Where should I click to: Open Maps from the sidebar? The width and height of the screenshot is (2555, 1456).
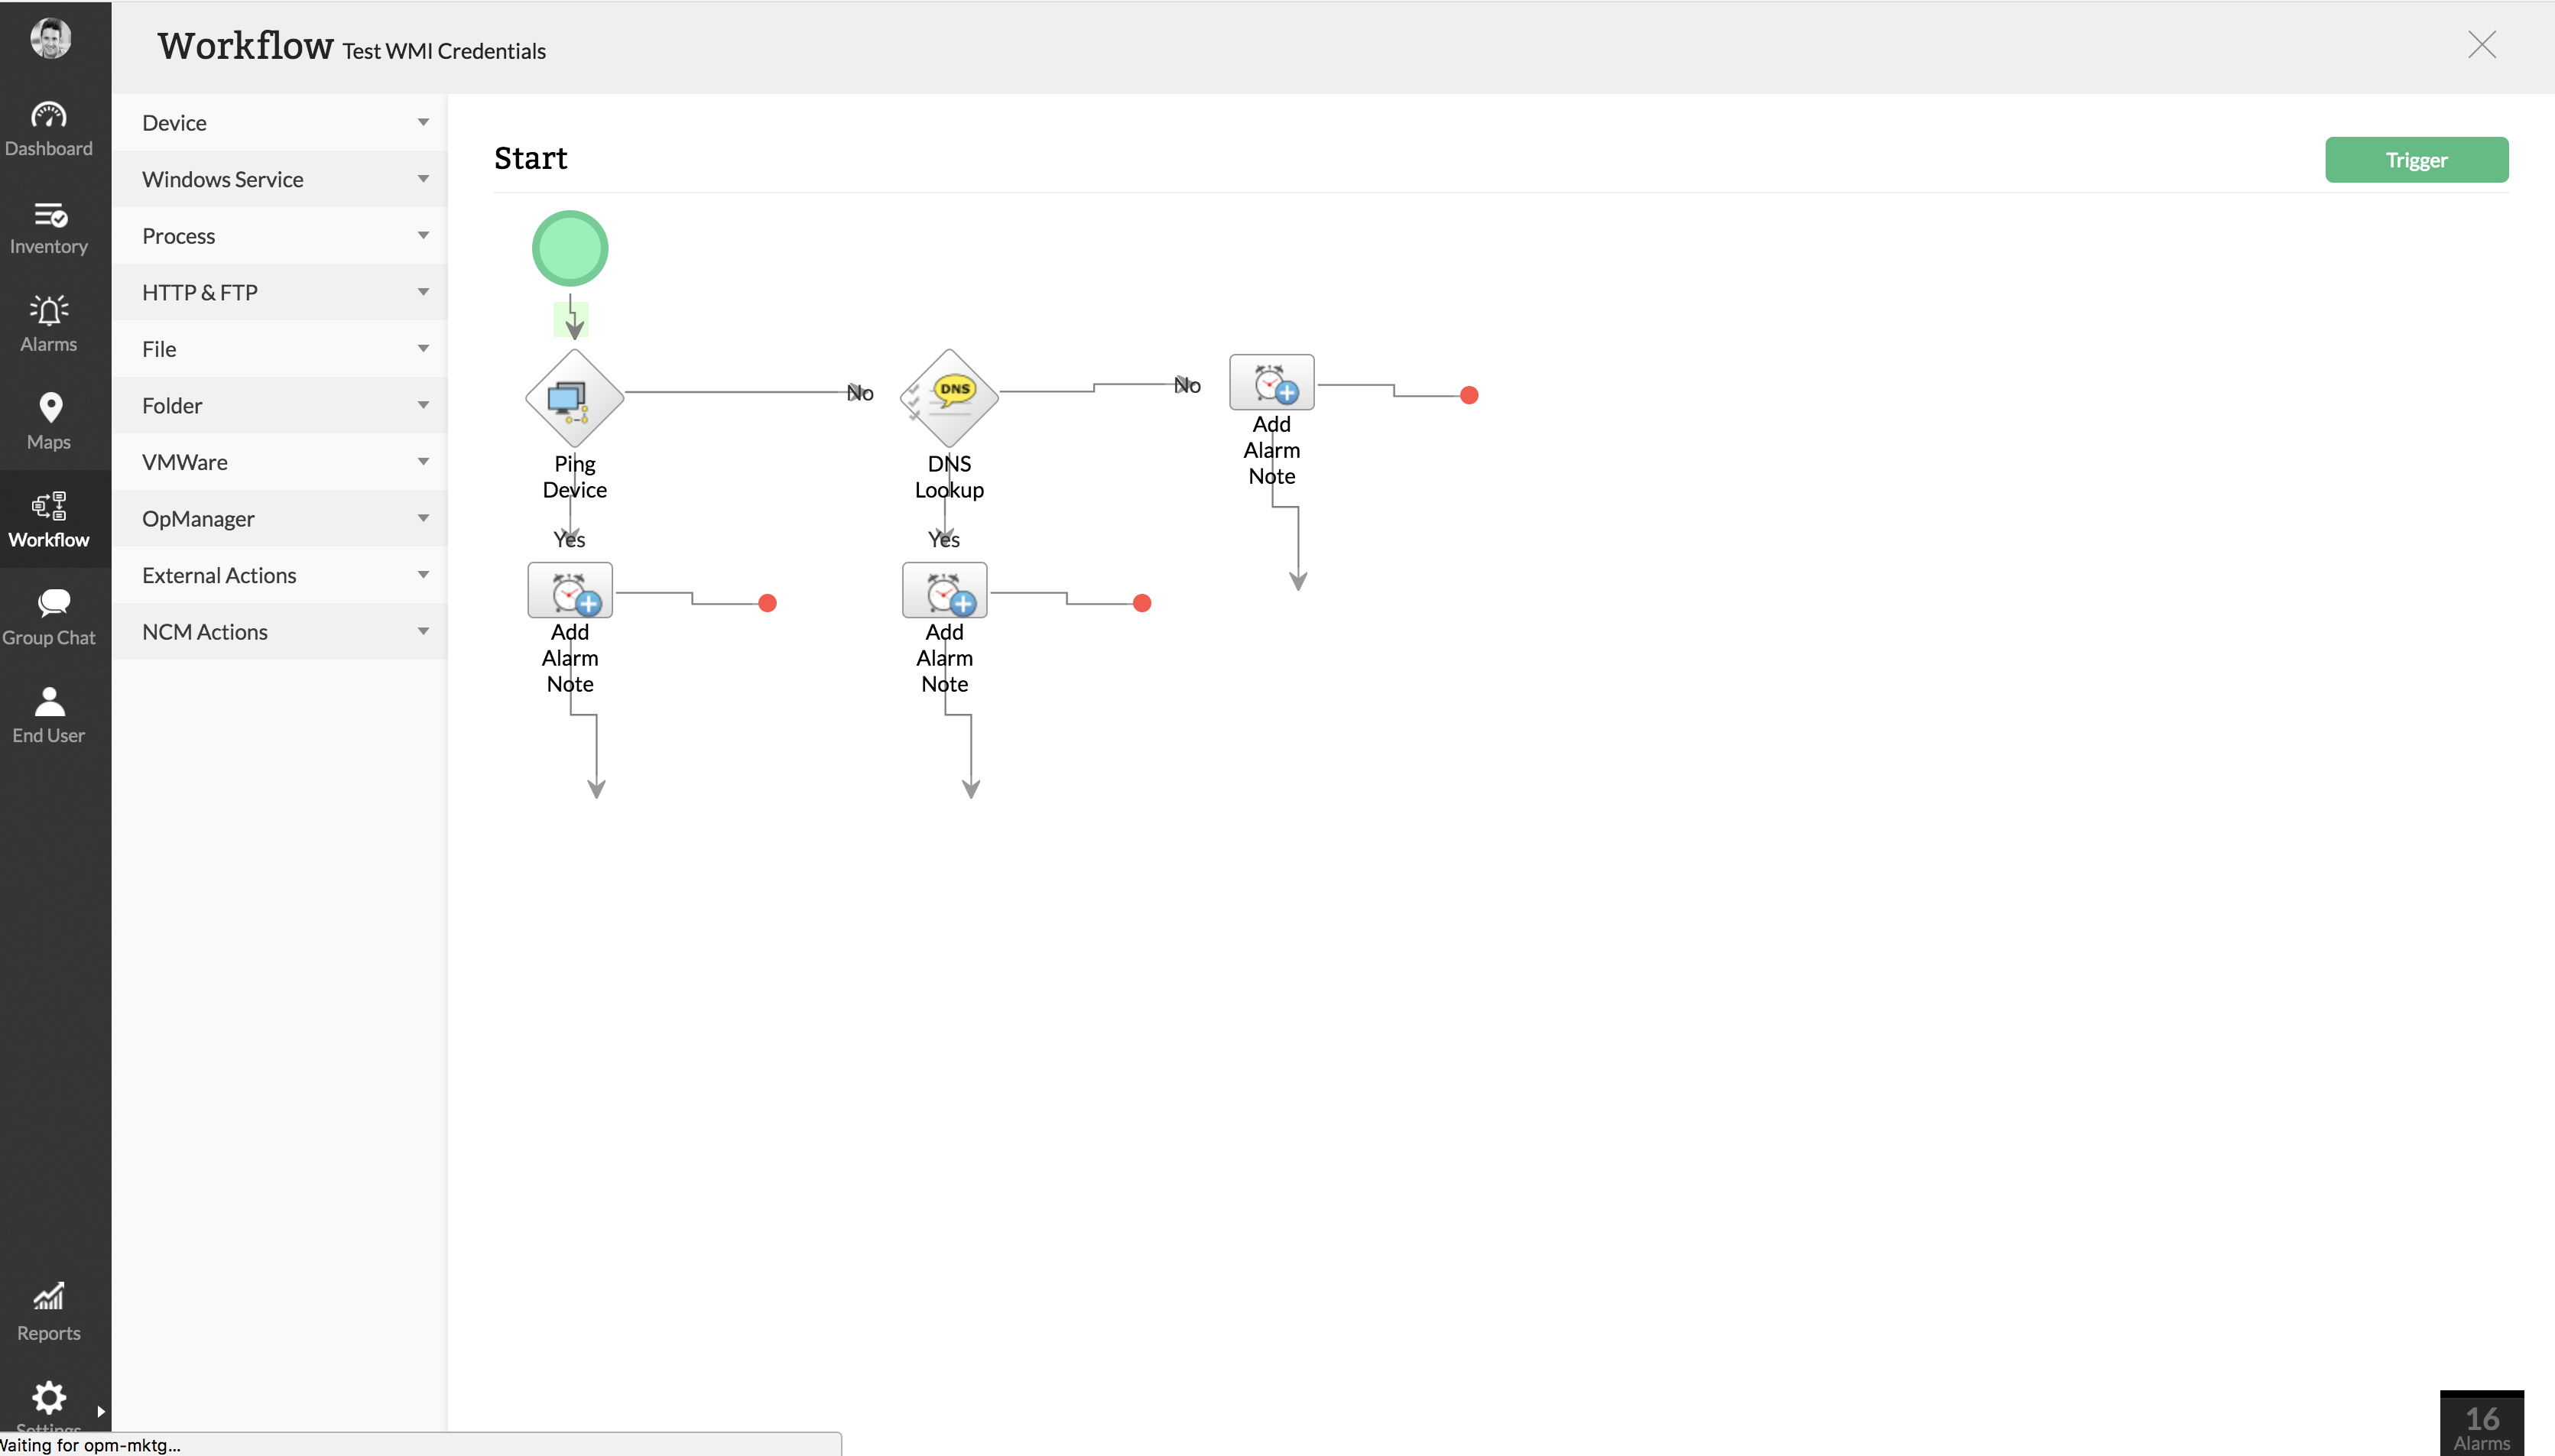pos(49,421)
